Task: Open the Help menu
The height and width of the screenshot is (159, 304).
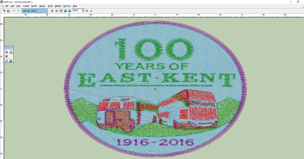Action: tap(75, 6)
